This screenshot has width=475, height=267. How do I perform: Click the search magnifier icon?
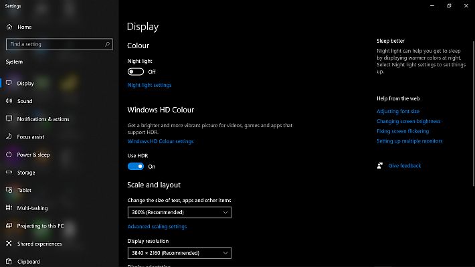[x=107, y=44]
